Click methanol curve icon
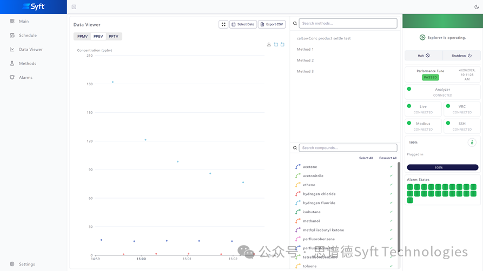 298,221
